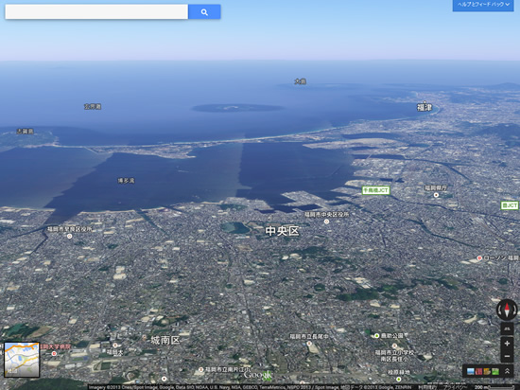This screenshot has width=520, height=390.
Task: Click the 福岡県庁 place marker
Action: (437, 195)
